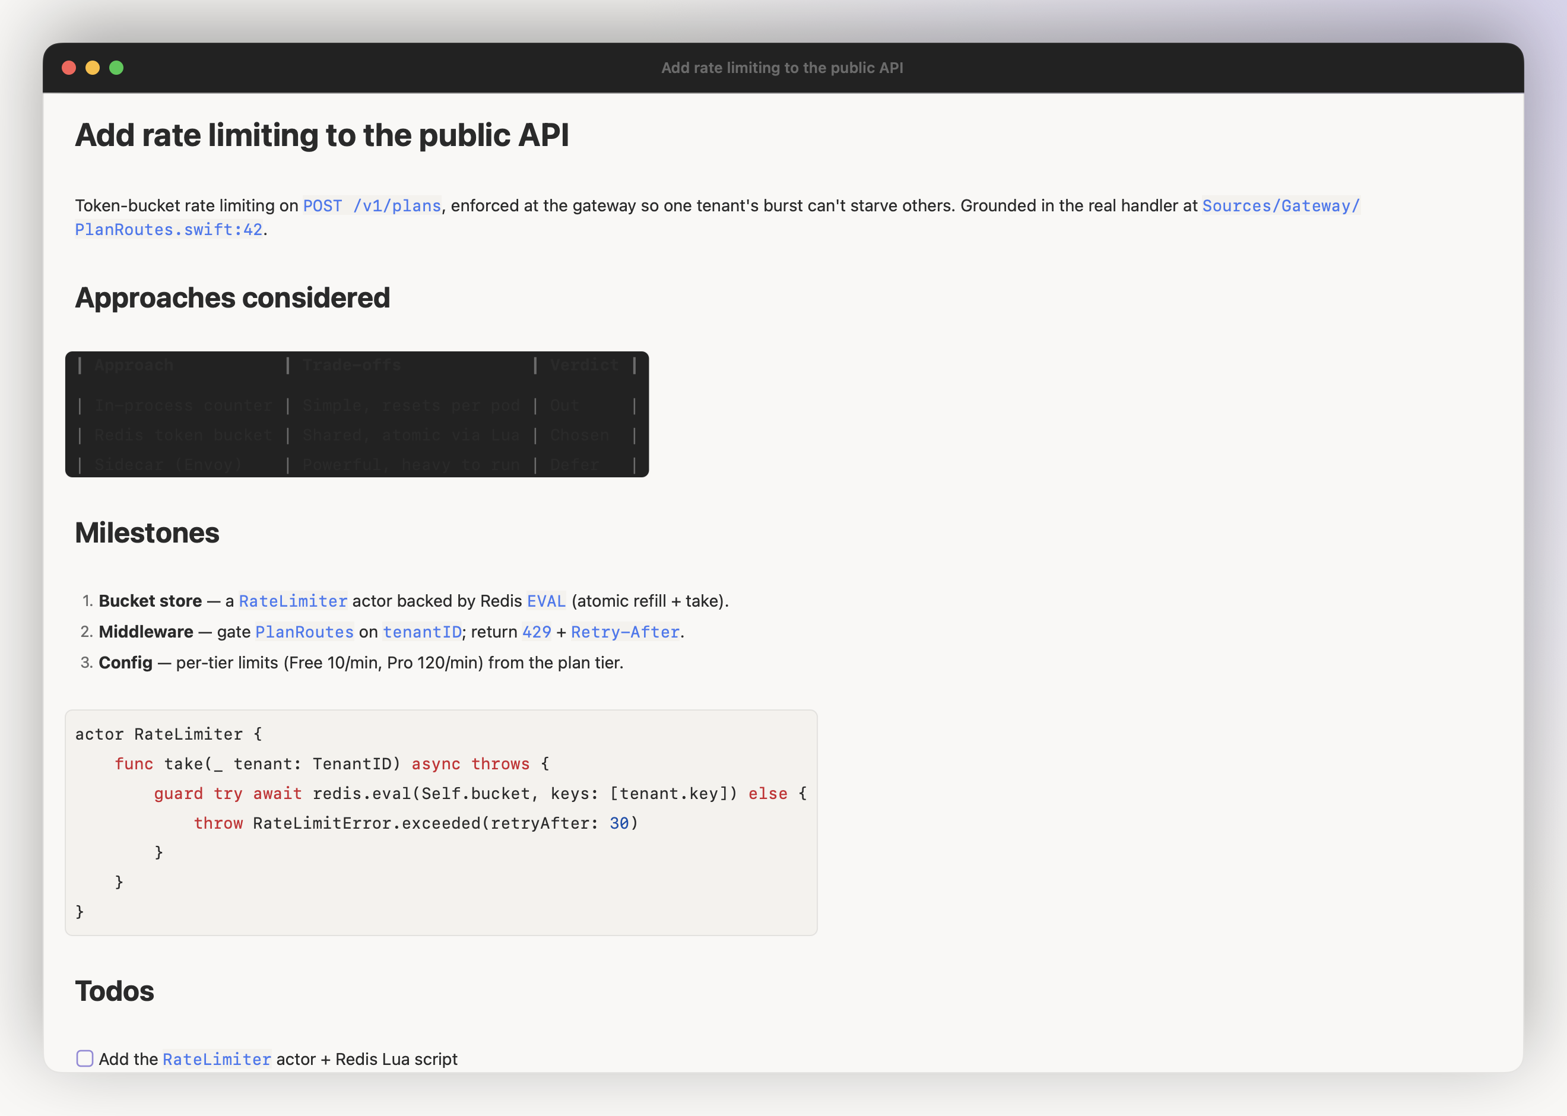
Task: Click the 'Shared, atomic via Lua' table cell
Action: 411,435
